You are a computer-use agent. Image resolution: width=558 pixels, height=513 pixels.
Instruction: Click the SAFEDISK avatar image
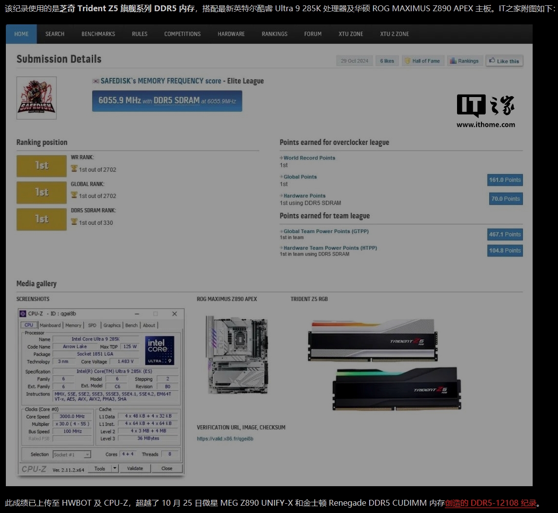click(36, 98)
